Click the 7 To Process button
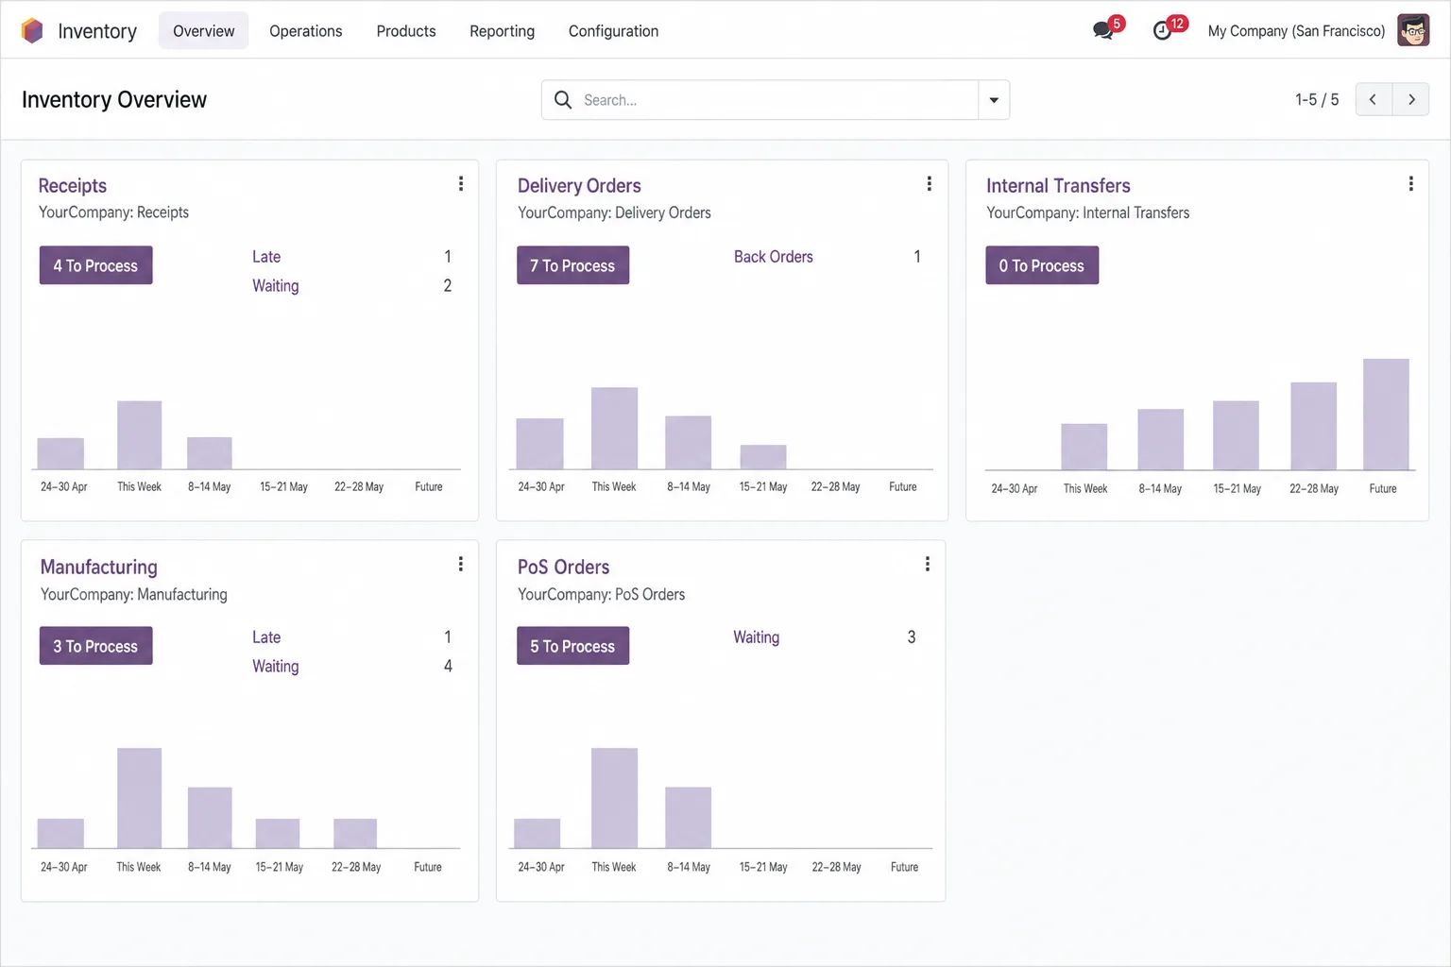This screenshot has width=1451, height=967. 572,265
